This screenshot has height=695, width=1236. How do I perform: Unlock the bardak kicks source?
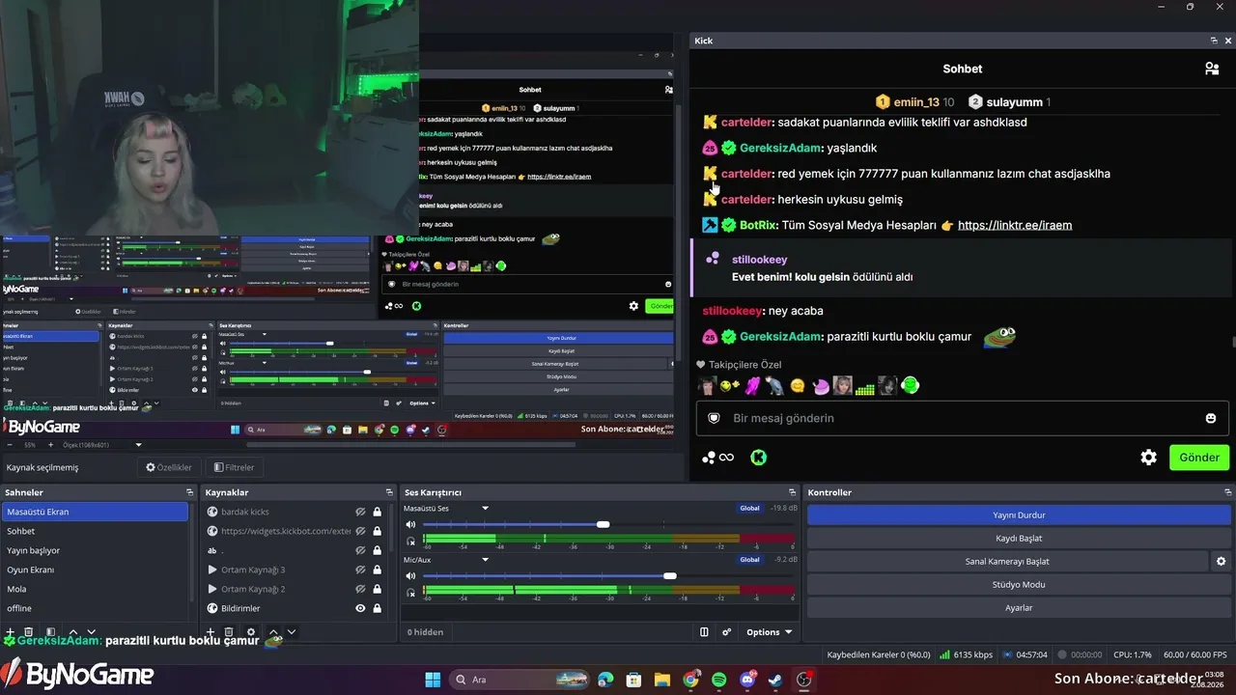pyautogui.click(x=378, y=512)
